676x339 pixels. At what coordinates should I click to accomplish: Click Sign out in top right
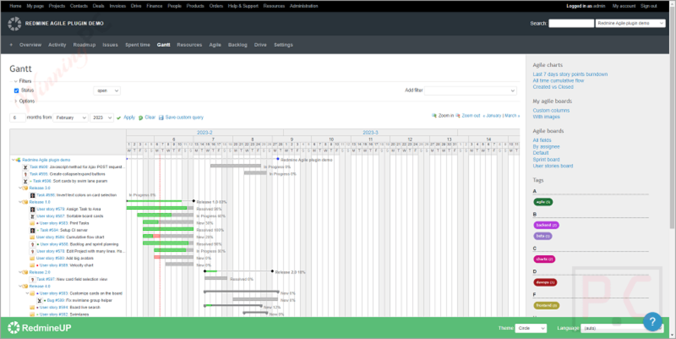coord(649,6)
